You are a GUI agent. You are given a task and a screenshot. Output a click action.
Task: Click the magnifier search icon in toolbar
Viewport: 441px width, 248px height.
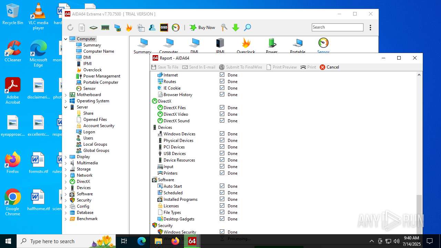pyautogui.click(x=247, y=28)
